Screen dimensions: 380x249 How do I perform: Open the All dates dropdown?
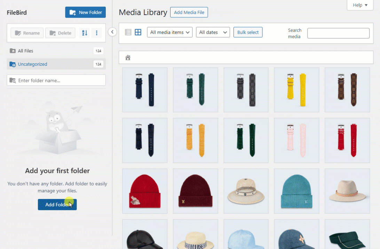coord(213,32)
